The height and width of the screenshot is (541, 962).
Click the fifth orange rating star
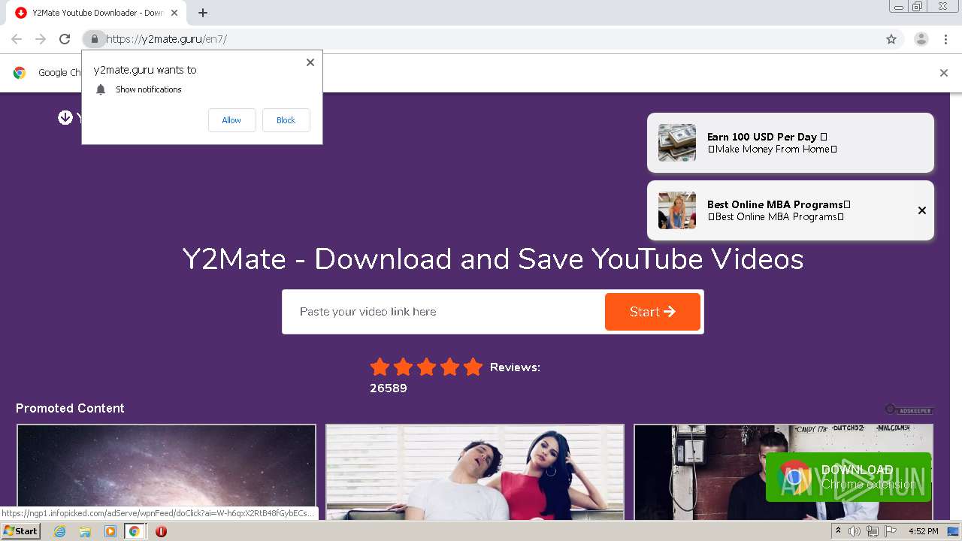(473, 367)
